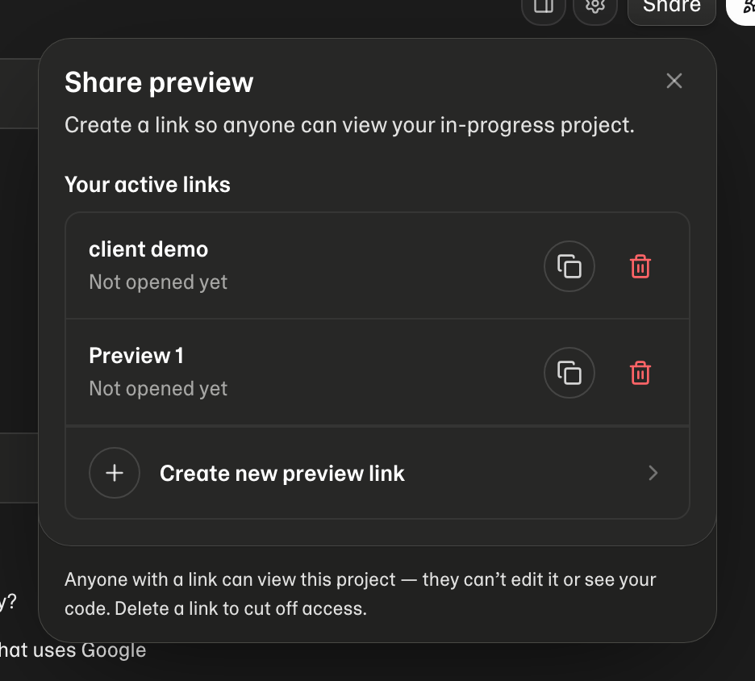
Task: Delete the client demo link
Action: pos(640,266)
